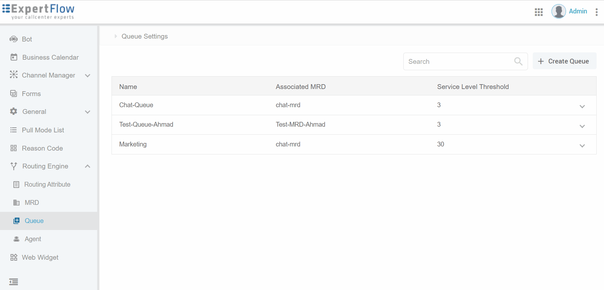
Task: Collapse the Routing Engine submenu
Action: tap(88, 166)
